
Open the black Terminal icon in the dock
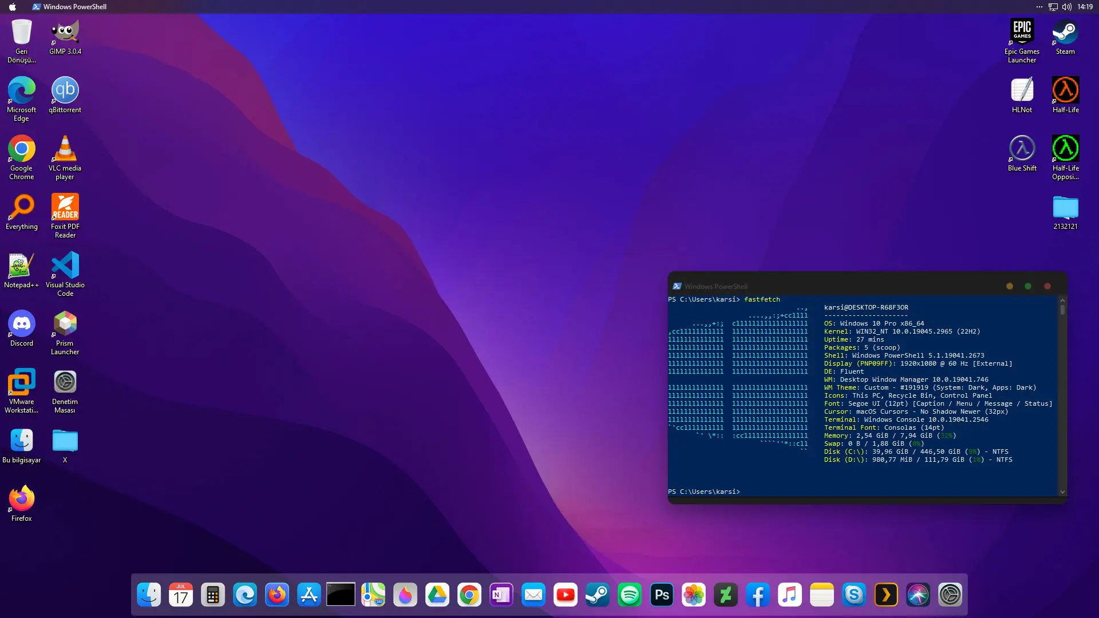click(341, 595)
